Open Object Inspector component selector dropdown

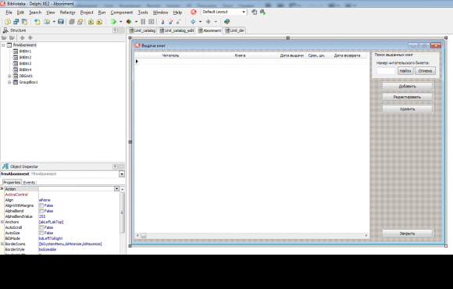tap(122, 174)
